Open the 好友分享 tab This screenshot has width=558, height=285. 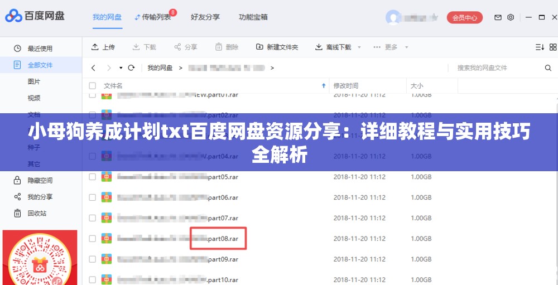tap(205, 17)
